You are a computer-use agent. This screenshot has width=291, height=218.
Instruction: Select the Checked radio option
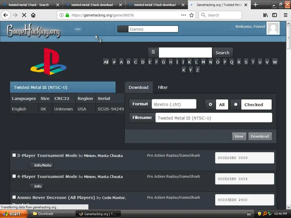click(236, 104)
